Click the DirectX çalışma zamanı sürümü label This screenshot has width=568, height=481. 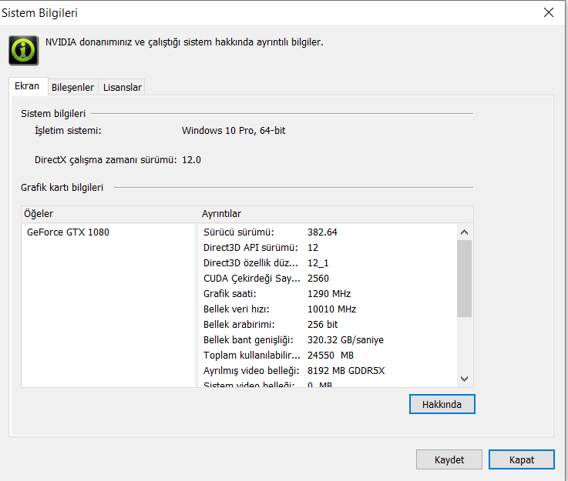[x=106, y=160]
